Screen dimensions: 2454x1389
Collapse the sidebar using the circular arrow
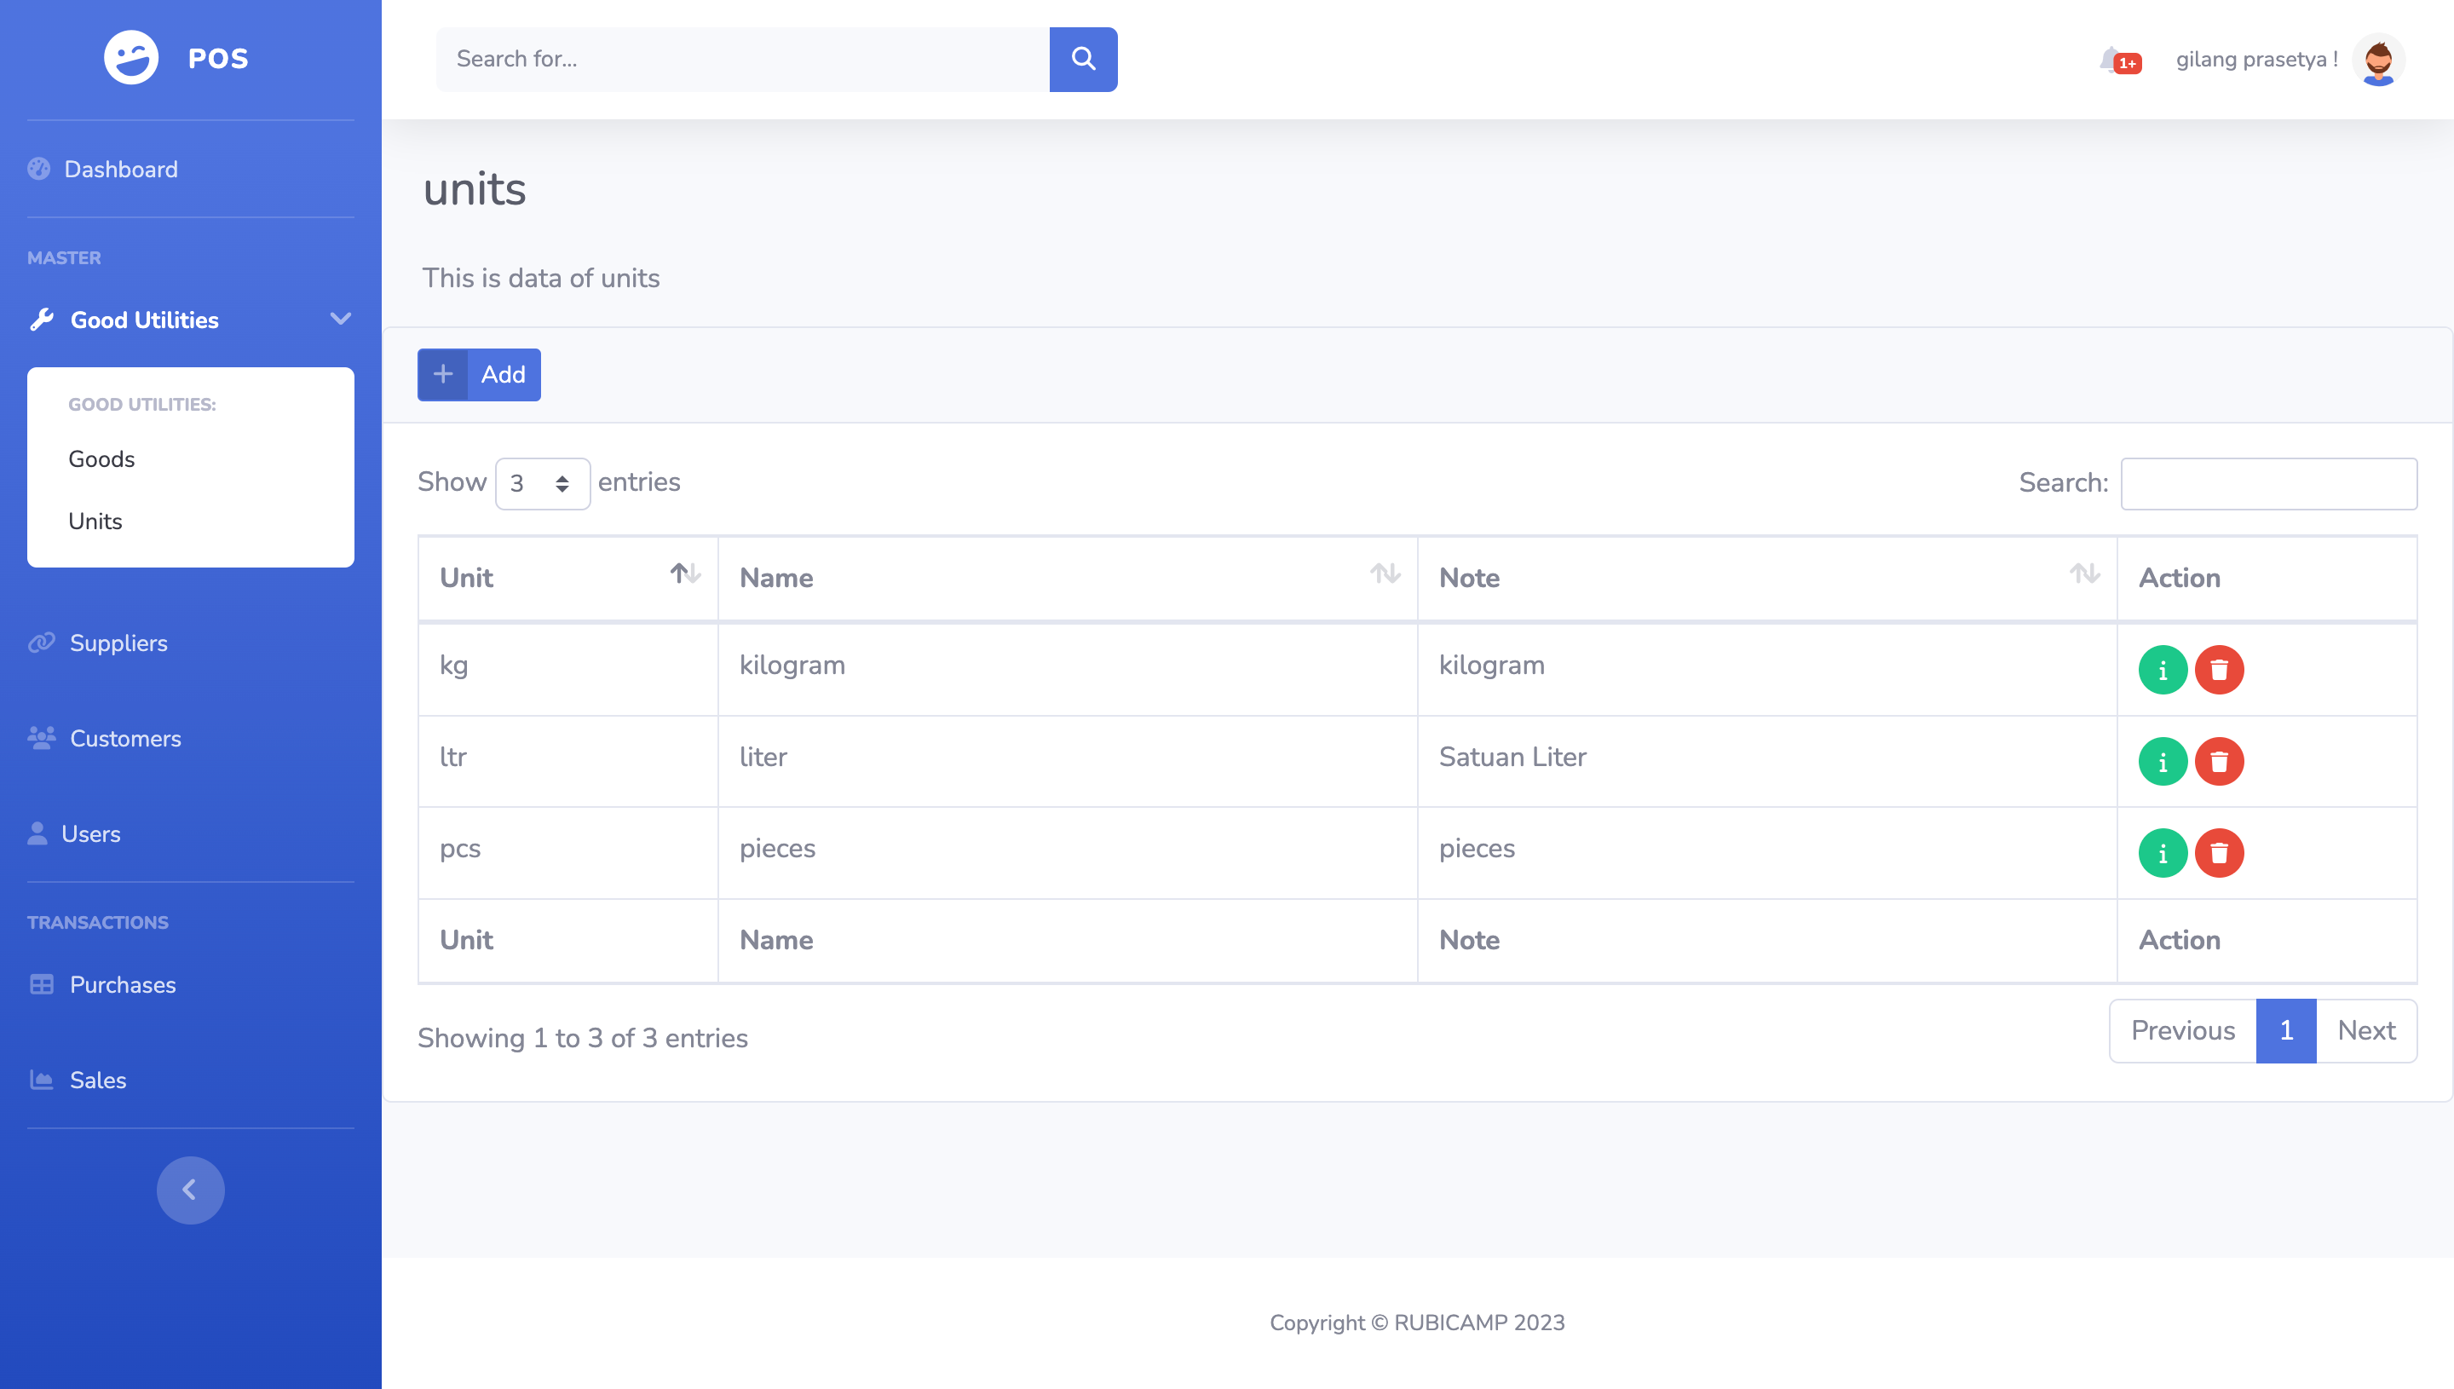coord(190,1190)
